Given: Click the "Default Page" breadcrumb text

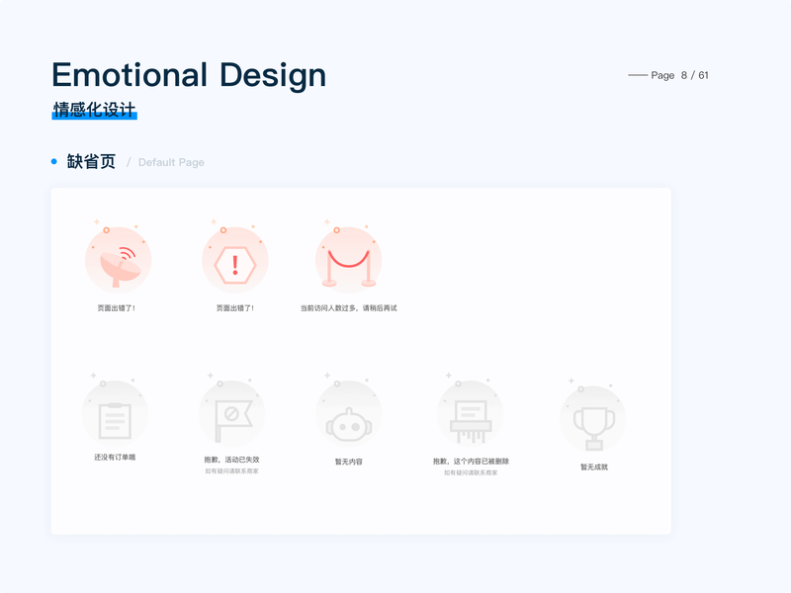Looking at the screenshot, I should click(171, 162).
